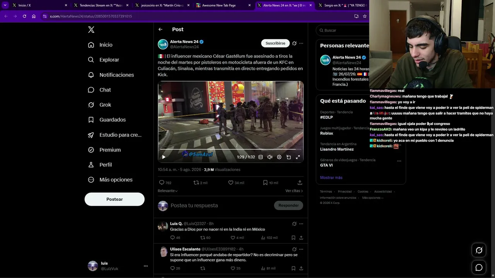Open the browser home page
Viewport: 495px width, 278px height.
click(34, 16)
